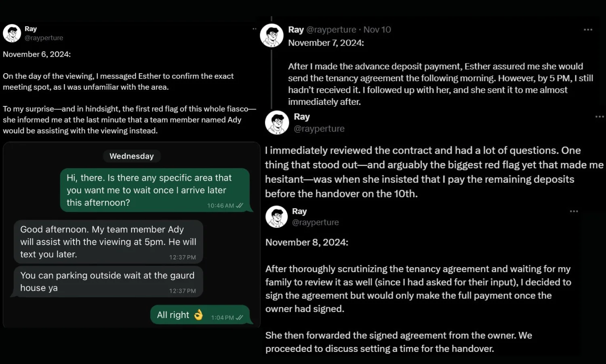Open the ellipsis menu on November 8 tweet

(x=574, y=211)
